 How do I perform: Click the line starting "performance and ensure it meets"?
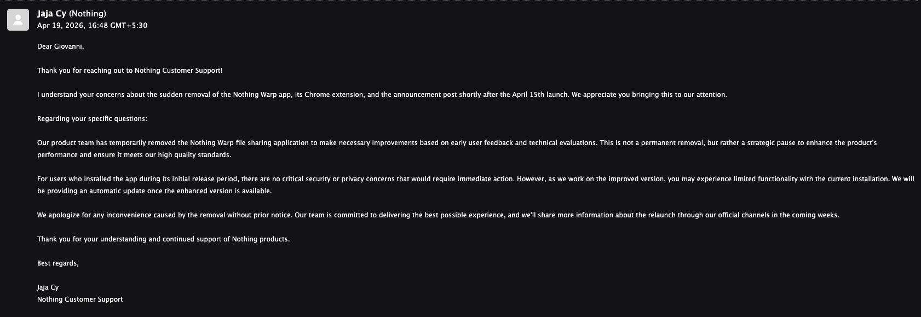pyautogui.click(x=134, y=155)
